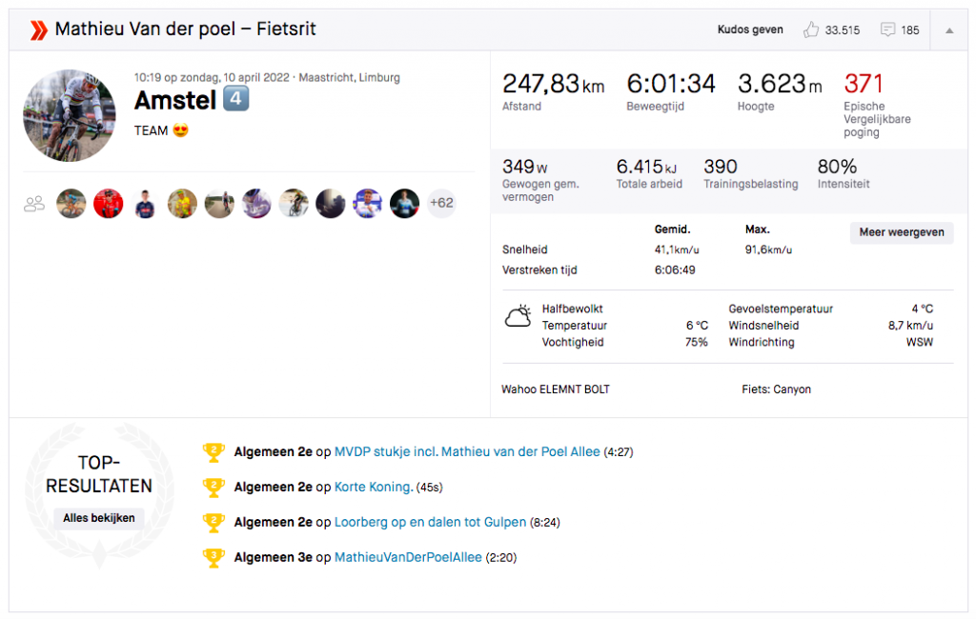Open MathieuVanDerPoelAllee segment link
976x619 pixels.
pos(408,557)
